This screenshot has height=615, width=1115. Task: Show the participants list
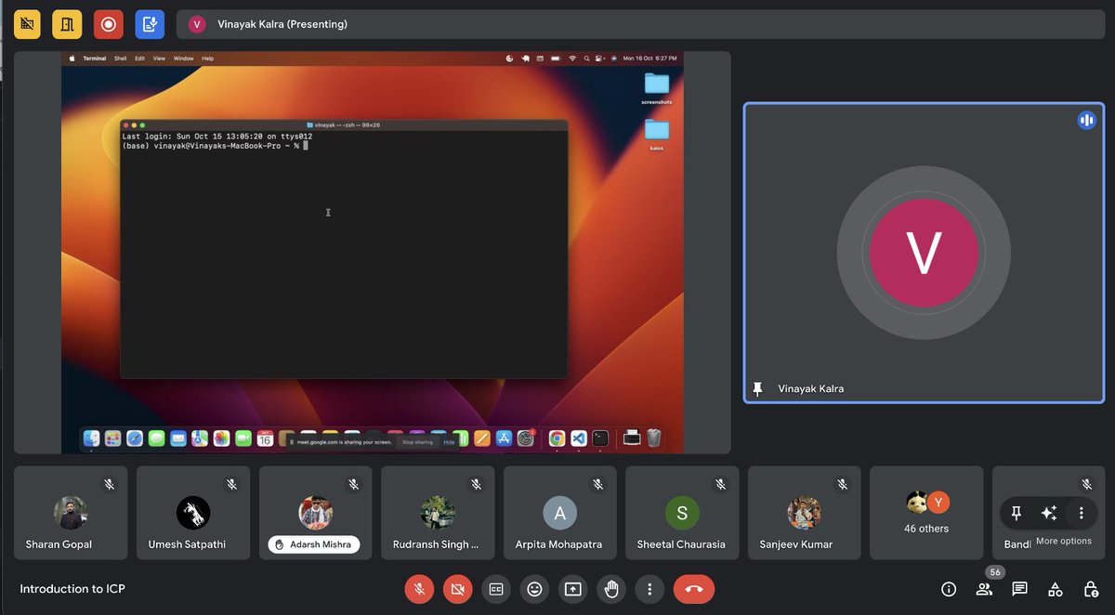[984, 588]
